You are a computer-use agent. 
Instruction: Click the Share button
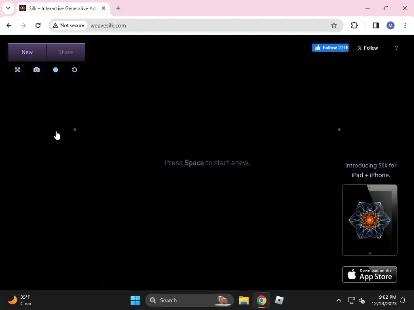pos(65,52)
